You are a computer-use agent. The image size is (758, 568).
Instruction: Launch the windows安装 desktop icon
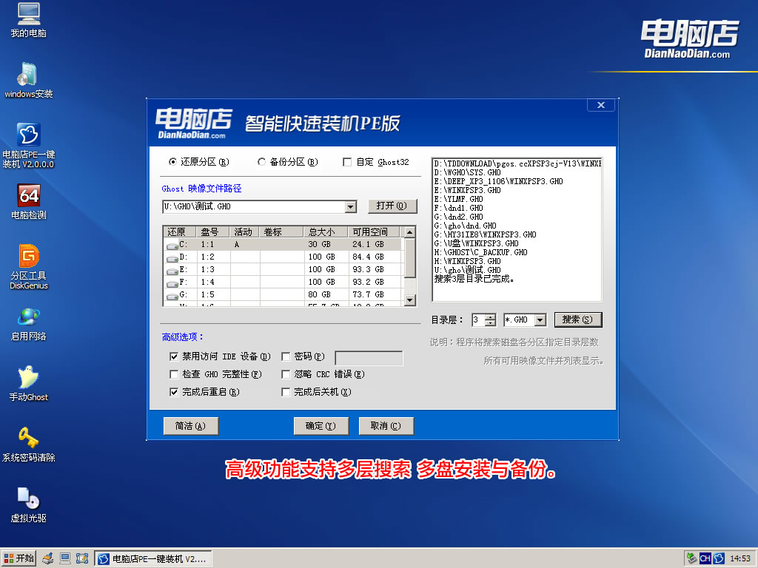coord(29,80)
